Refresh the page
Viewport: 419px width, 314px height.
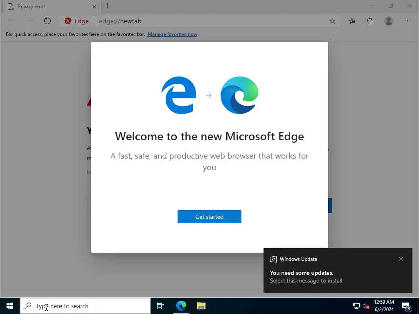[47, 21]
